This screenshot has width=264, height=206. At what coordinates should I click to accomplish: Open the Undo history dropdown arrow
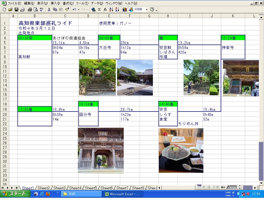[x=79, y=10]
